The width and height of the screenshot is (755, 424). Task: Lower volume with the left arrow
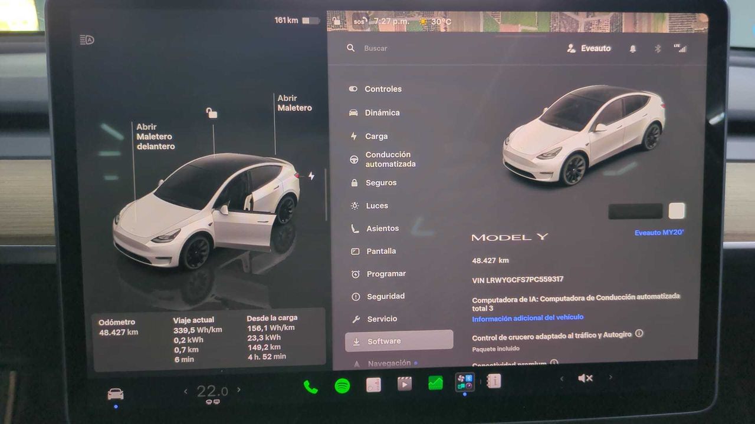(562, 379)
